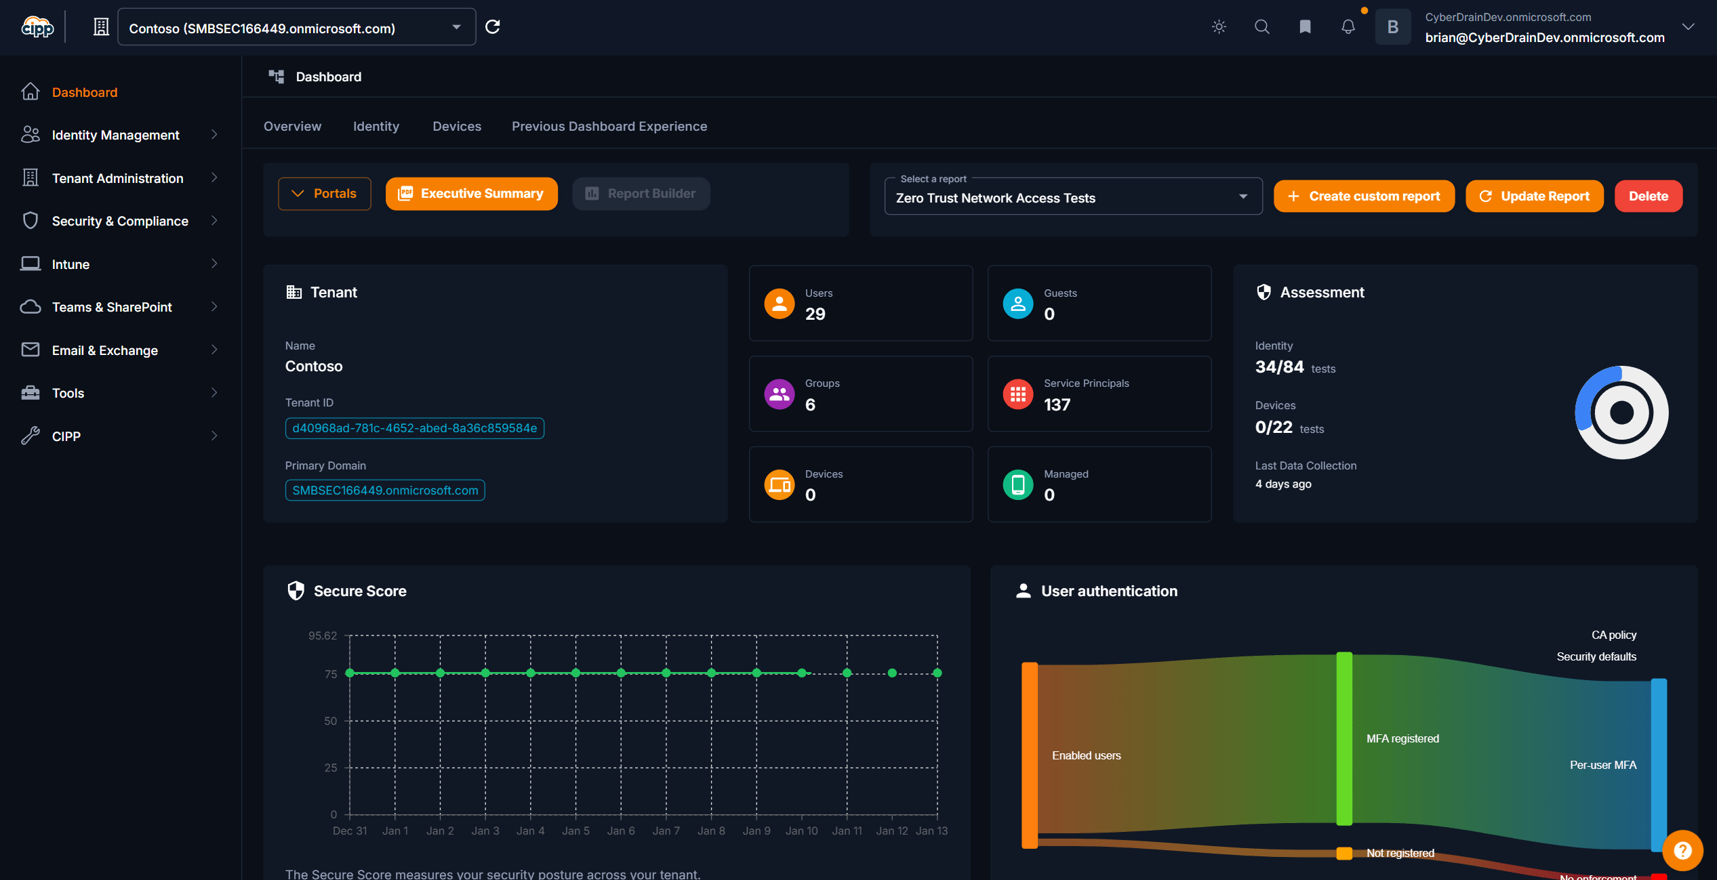Open Identity Management menu item
Screen dimensions: 1717x880
pos(116,135)
